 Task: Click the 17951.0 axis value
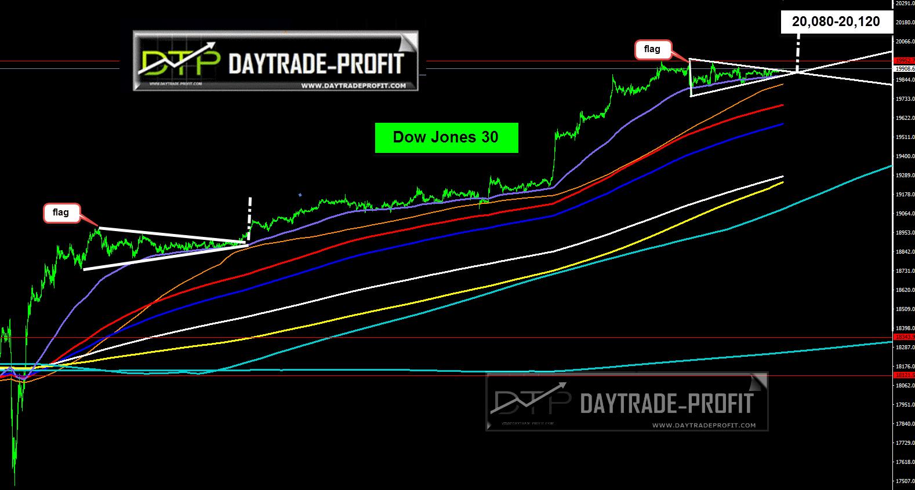click(905, 405)
